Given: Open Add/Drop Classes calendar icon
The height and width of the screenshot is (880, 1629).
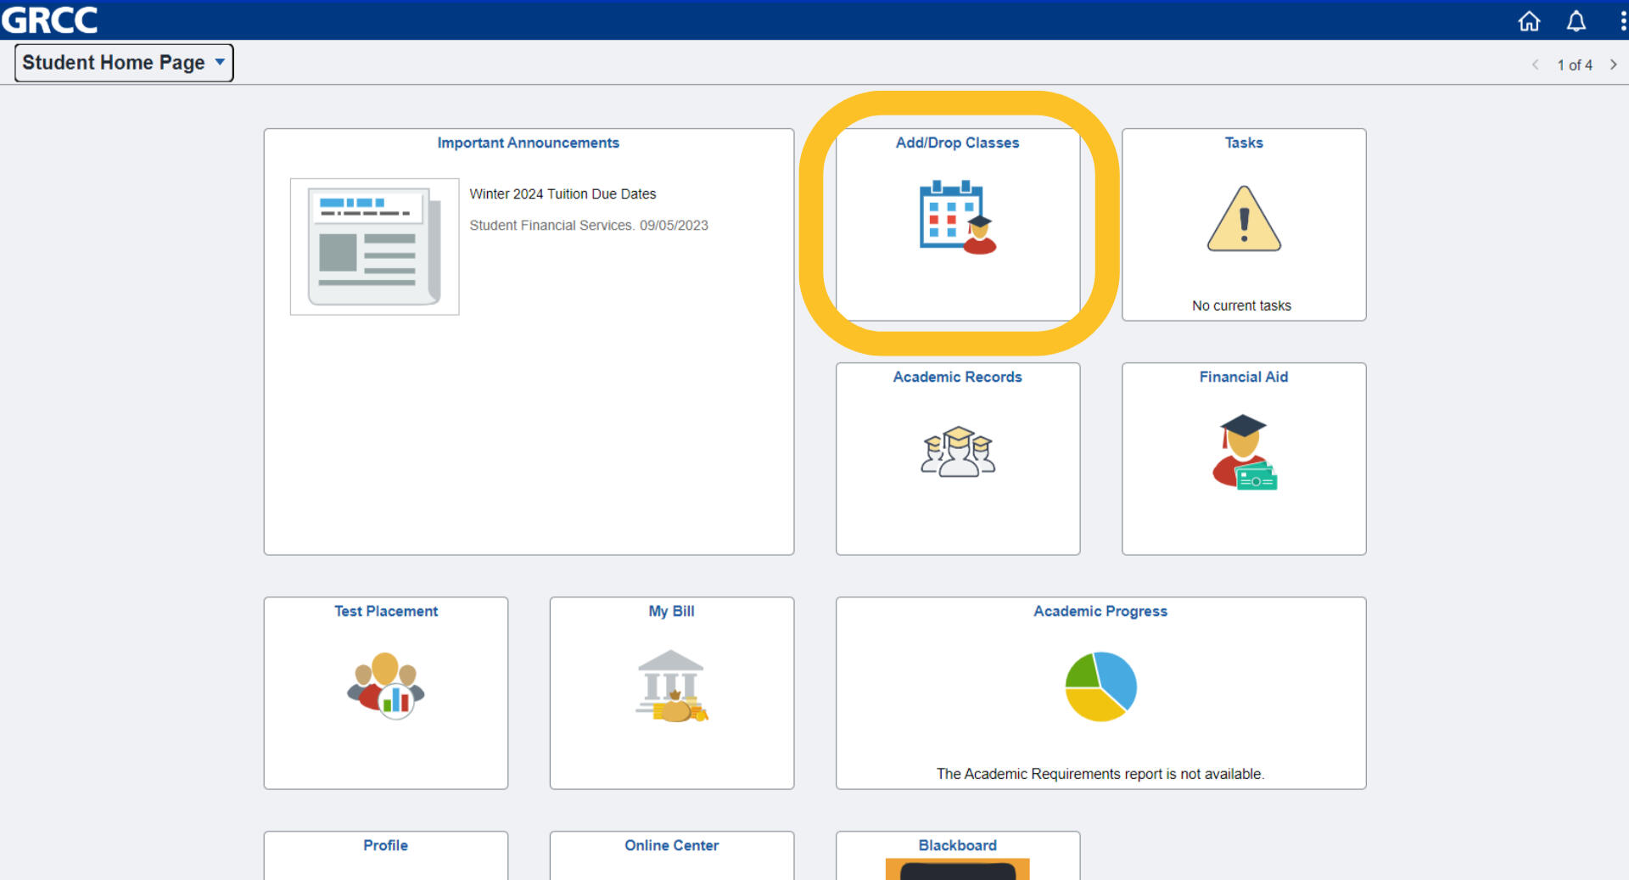Looking at the screenshot, I should (957, 217).
